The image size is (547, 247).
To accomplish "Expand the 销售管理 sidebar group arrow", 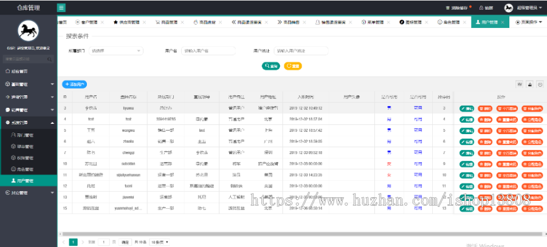I will click(52, 110).
